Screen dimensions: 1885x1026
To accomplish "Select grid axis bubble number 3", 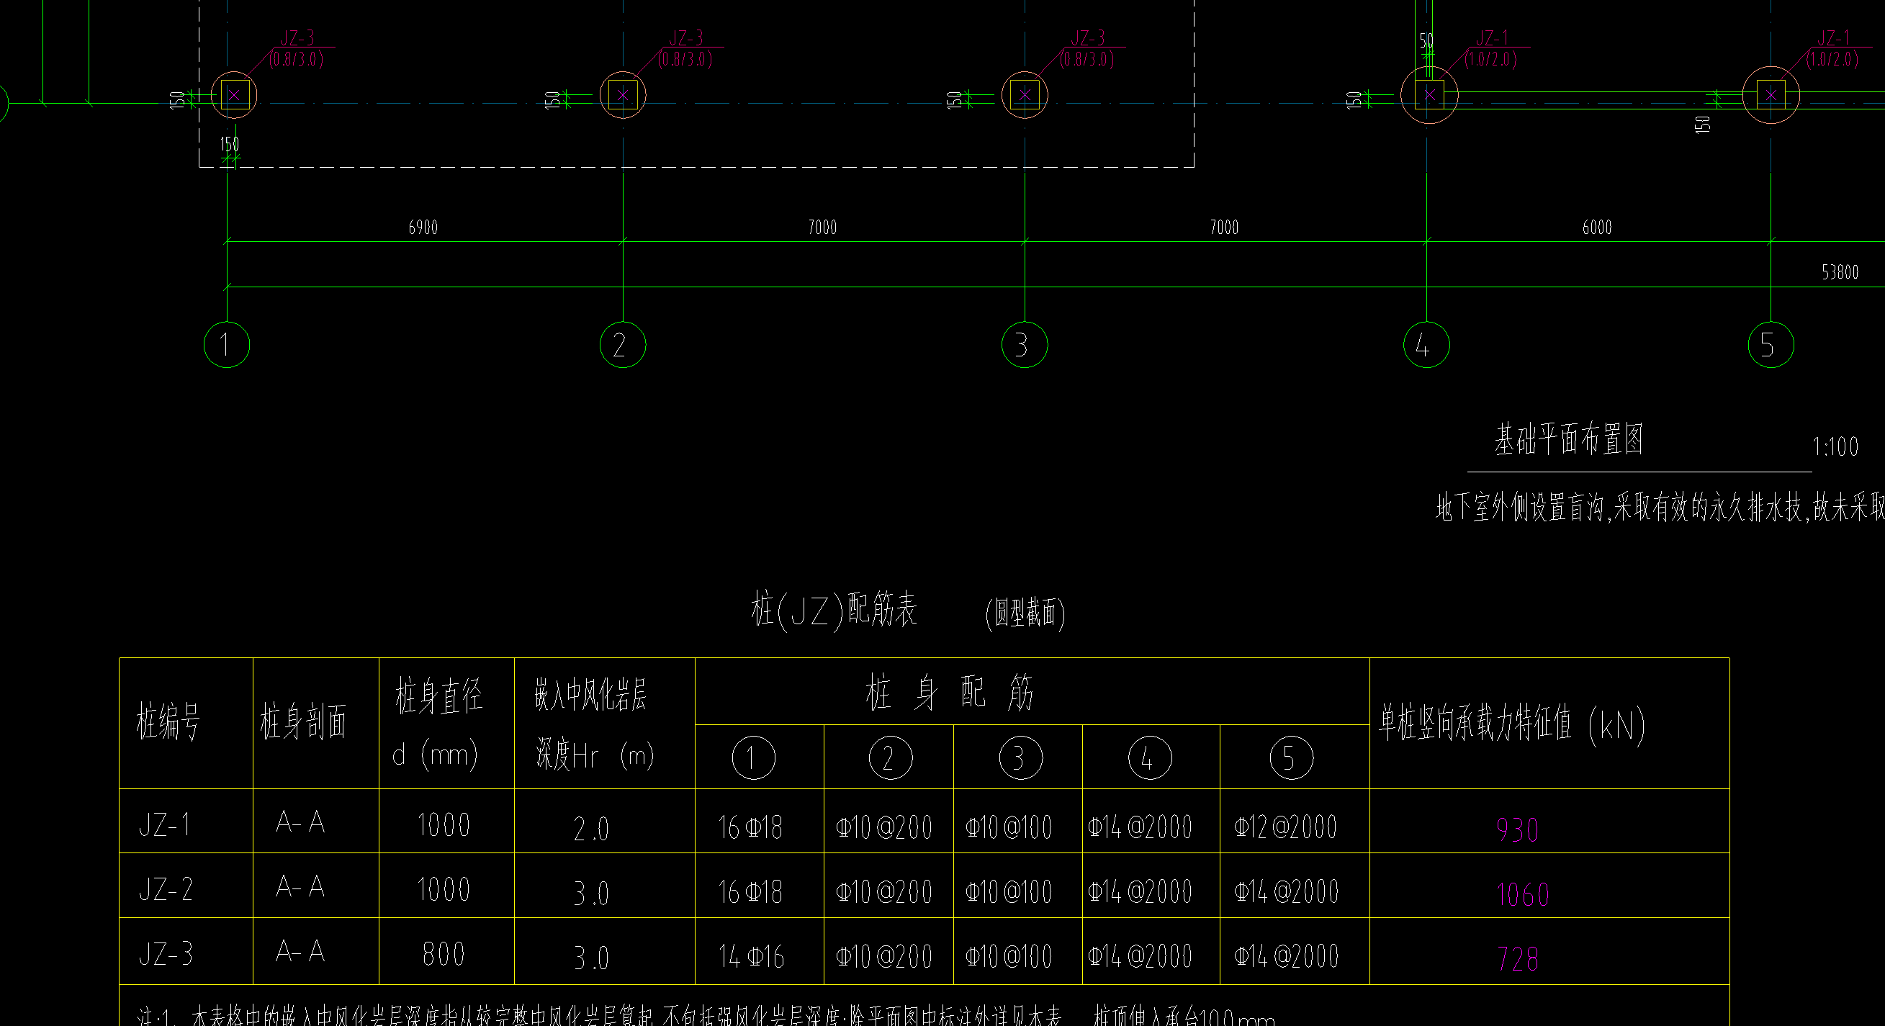I will click(1024, 345).
